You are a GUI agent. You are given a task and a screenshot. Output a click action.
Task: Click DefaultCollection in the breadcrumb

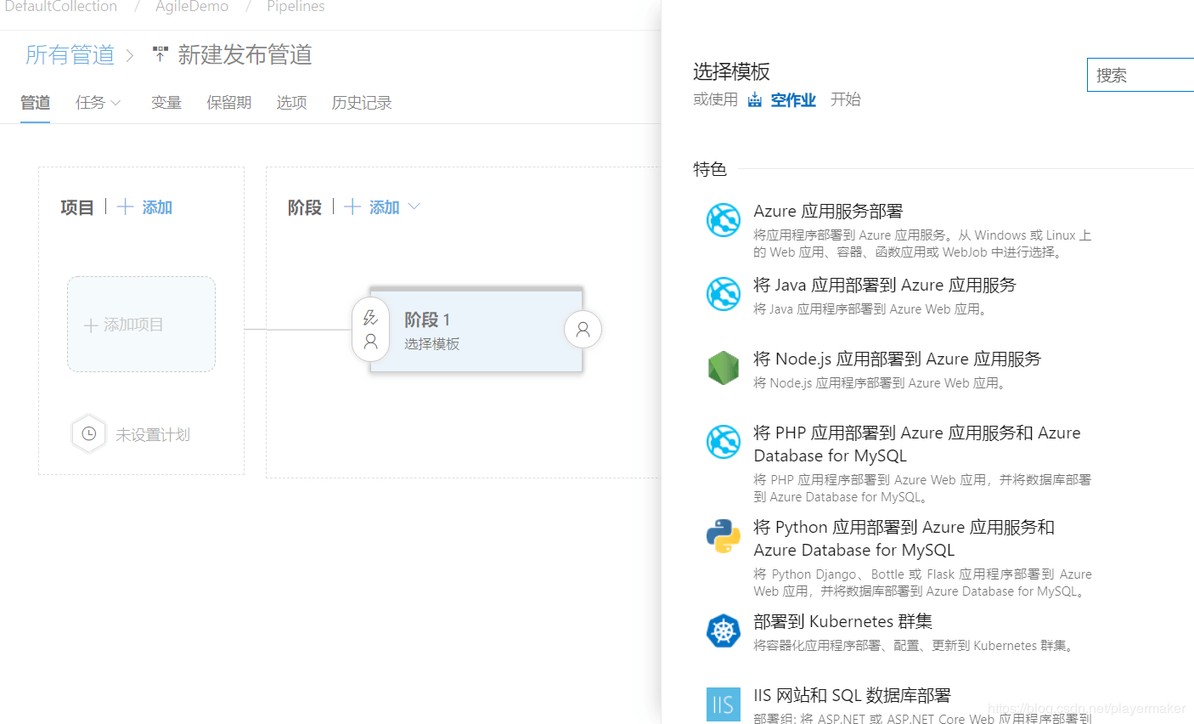[61, 7]
